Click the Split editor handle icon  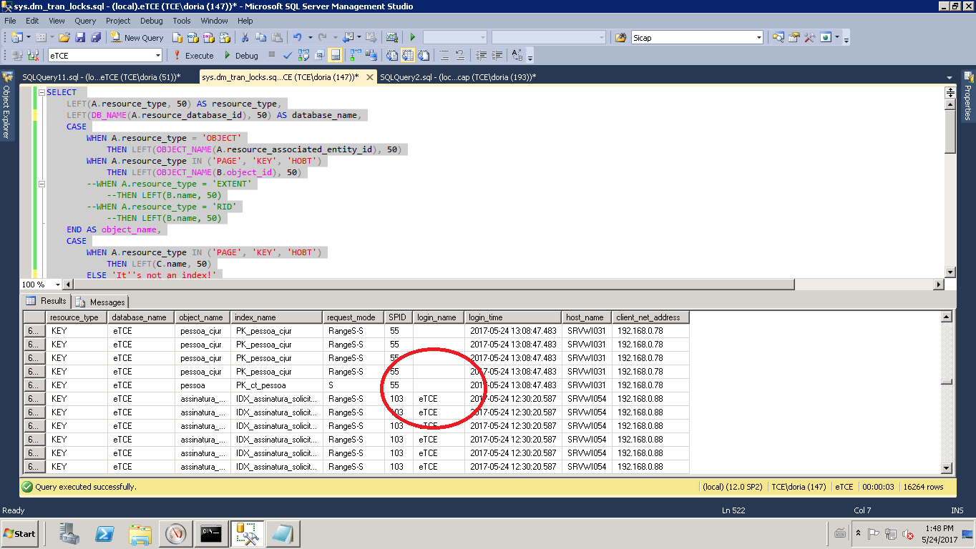click(950, 92)
